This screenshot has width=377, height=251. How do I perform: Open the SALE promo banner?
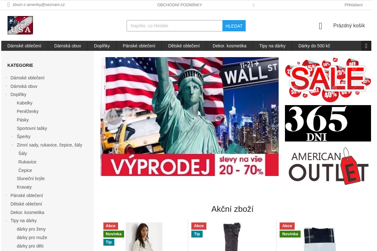pyautogui.click(x=328, y=80)
